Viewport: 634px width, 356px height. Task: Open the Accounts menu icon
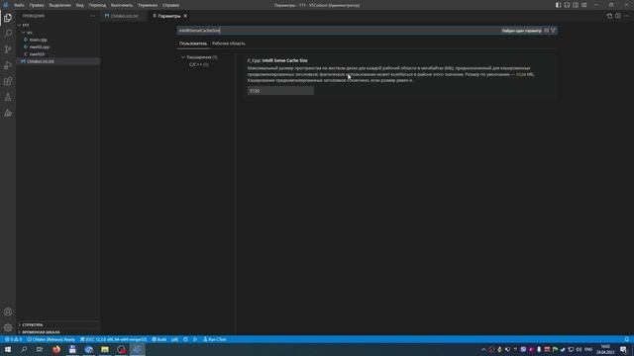coord(8,312)
